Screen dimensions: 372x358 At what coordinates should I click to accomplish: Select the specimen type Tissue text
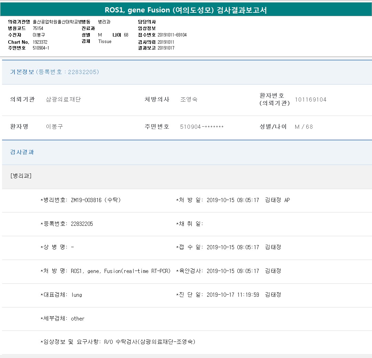(x=105, y=41)
